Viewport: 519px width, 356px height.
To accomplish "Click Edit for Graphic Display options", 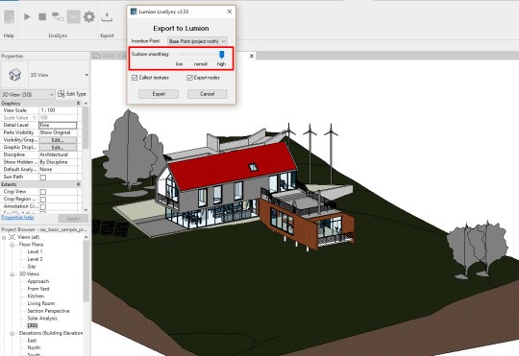I will [x=58, y=148].
